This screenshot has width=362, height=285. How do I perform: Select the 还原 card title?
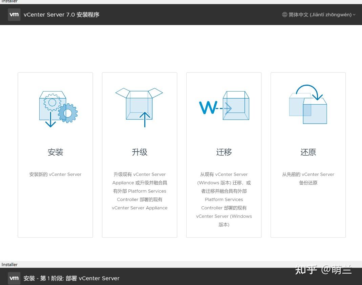tap(308, 152)
